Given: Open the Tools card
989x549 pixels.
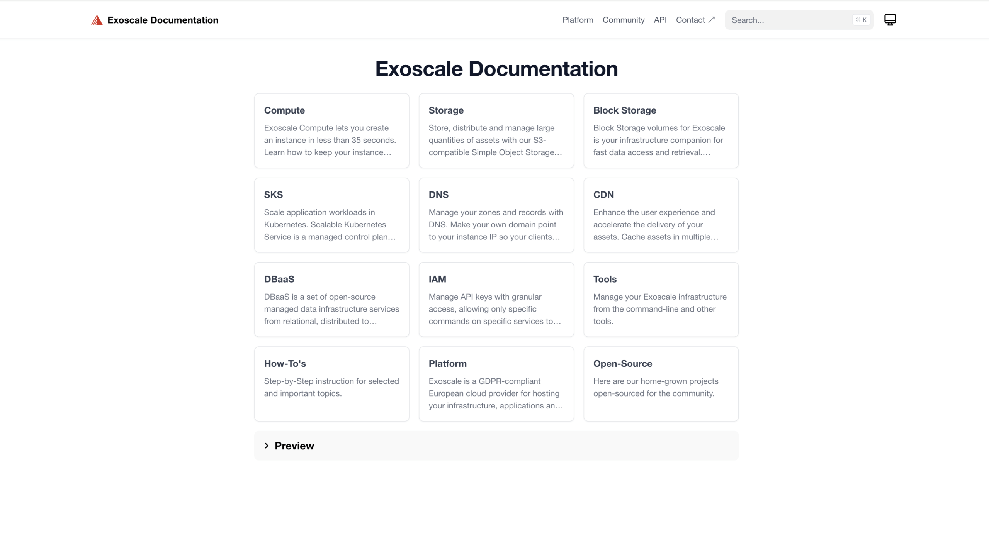Looking at the screenshot, I should click(x=661, y=300).
